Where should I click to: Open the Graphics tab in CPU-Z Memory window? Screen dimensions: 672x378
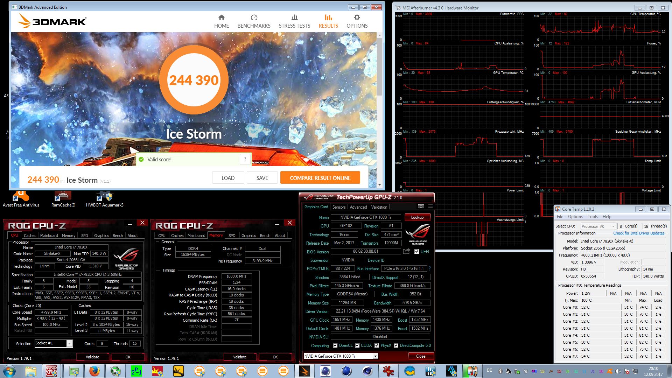coord(248,236)
